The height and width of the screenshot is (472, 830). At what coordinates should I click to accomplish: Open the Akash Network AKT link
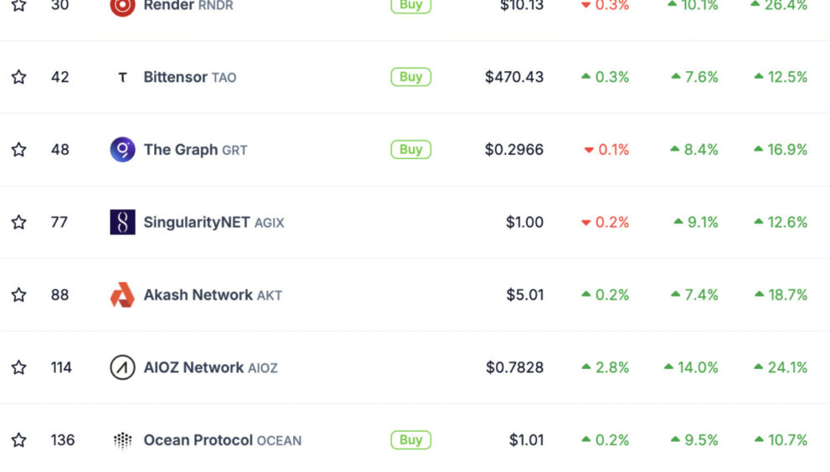213,295
